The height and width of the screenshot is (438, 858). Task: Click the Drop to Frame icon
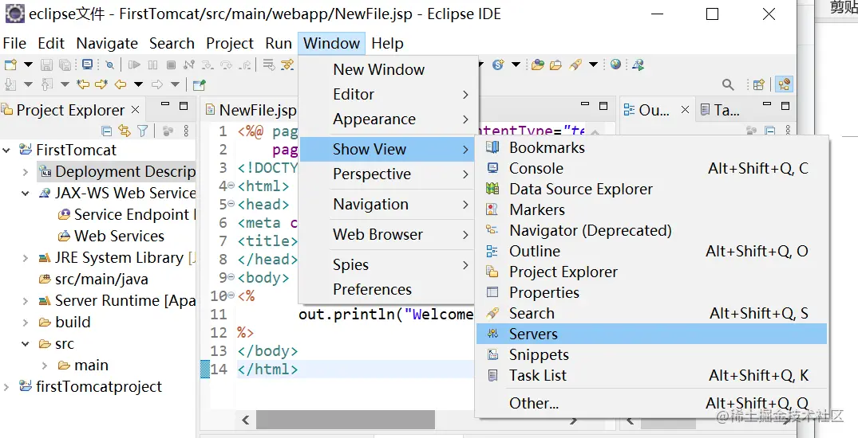tap(269, 65)
